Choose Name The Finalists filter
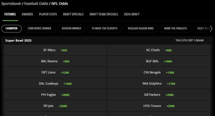Screen dimensions: 215x116 click(x=176, y=28)
